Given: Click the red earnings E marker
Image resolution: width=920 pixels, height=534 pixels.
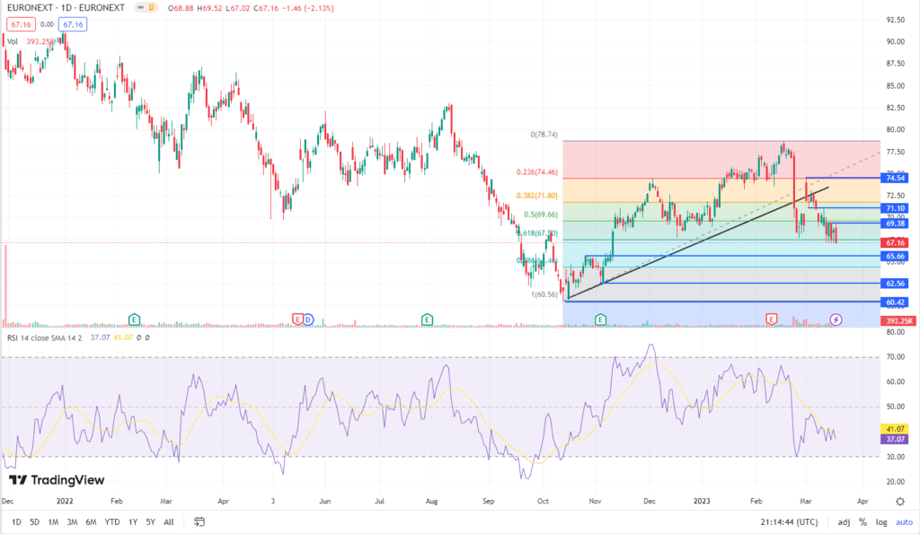Looking at the screenshot, I should coord(297,319).
